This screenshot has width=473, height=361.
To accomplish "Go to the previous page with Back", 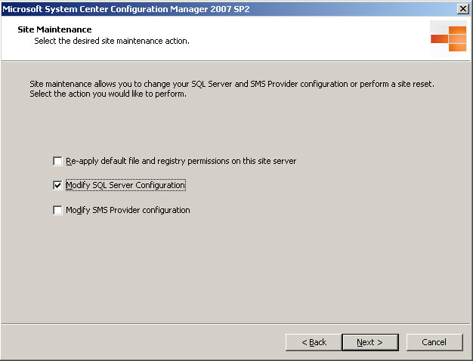I will coord(314,342).
